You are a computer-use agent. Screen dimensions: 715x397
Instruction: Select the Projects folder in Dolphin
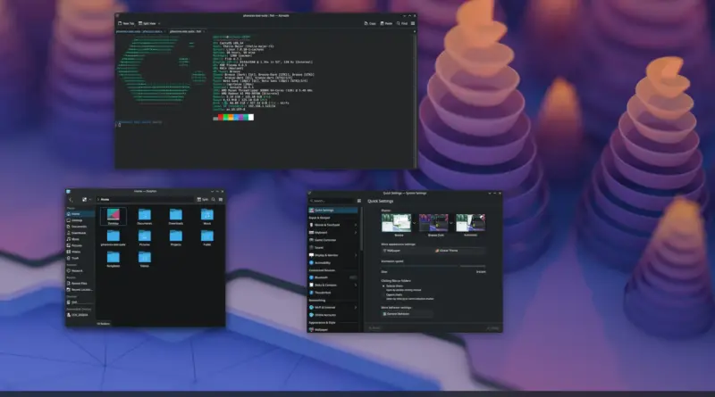click(x=175, y=236)
